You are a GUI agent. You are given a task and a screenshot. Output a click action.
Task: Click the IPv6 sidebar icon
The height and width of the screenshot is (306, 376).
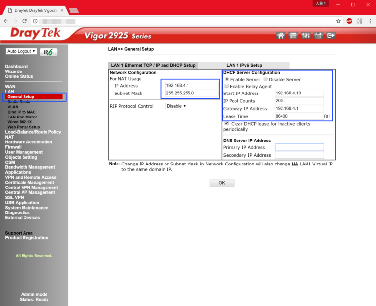(x=48, y=52)
